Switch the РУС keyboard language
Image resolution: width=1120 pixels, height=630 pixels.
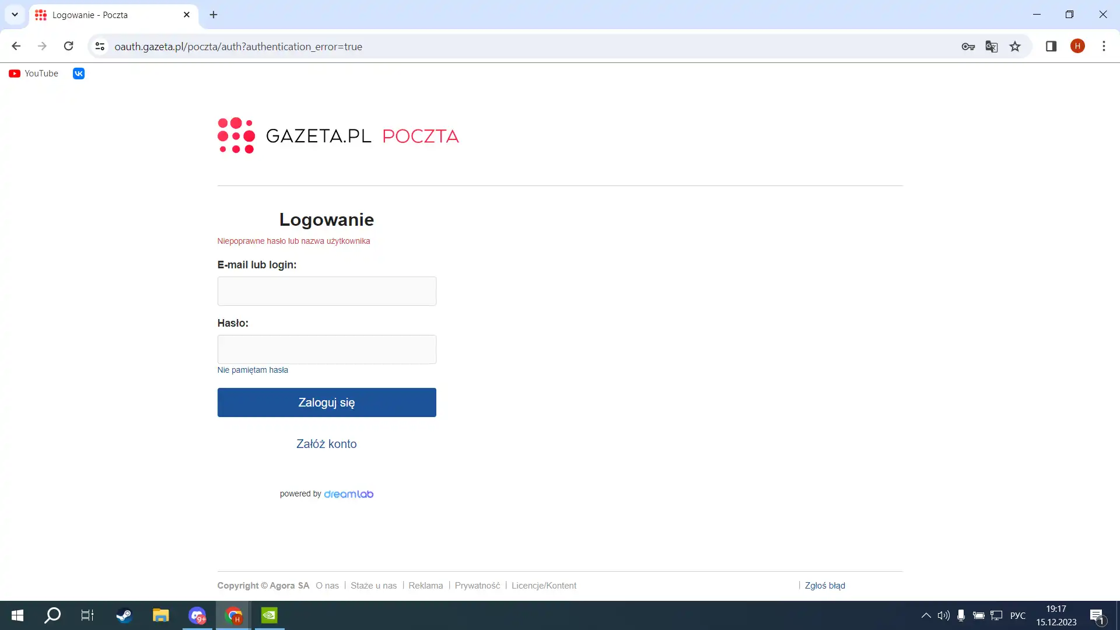tap(1018, 615)
